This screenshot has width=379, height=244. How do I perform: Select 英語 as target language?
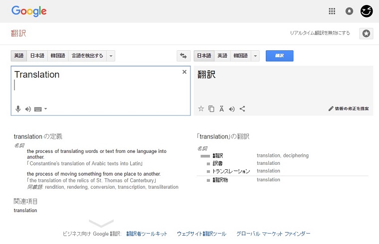point(222,56)
